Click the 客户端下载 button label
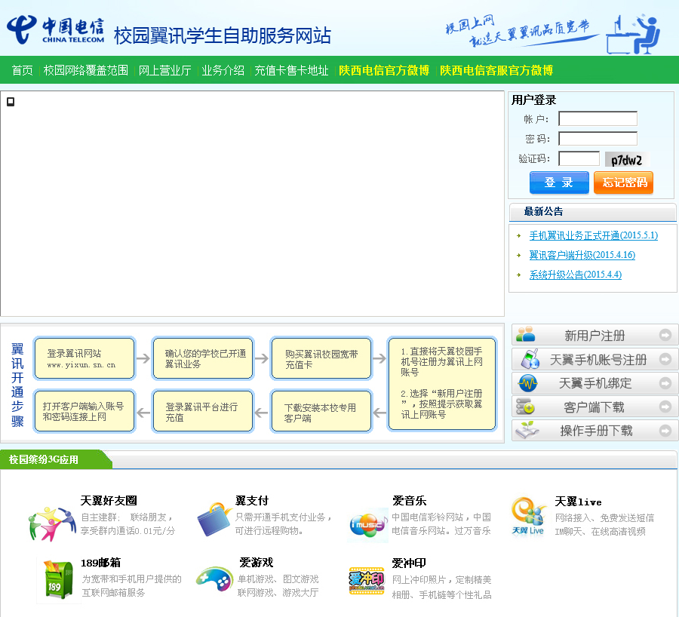Screen dimensions: 679x617 pos(594,407)
